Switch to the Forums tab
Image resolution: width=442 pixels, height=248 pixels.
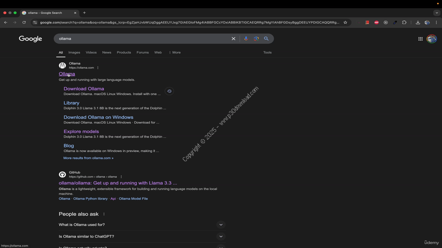click(143, 52)
